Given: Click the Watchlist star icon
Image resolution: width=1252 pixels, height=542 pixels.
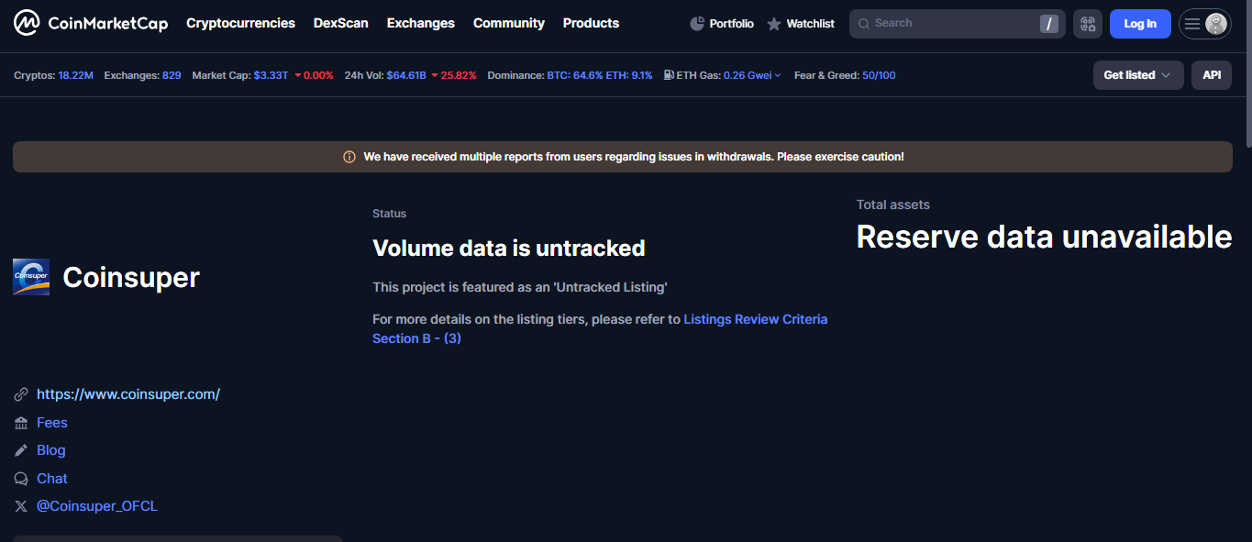Looking at the screenshot, I should [x=774, y=24].
